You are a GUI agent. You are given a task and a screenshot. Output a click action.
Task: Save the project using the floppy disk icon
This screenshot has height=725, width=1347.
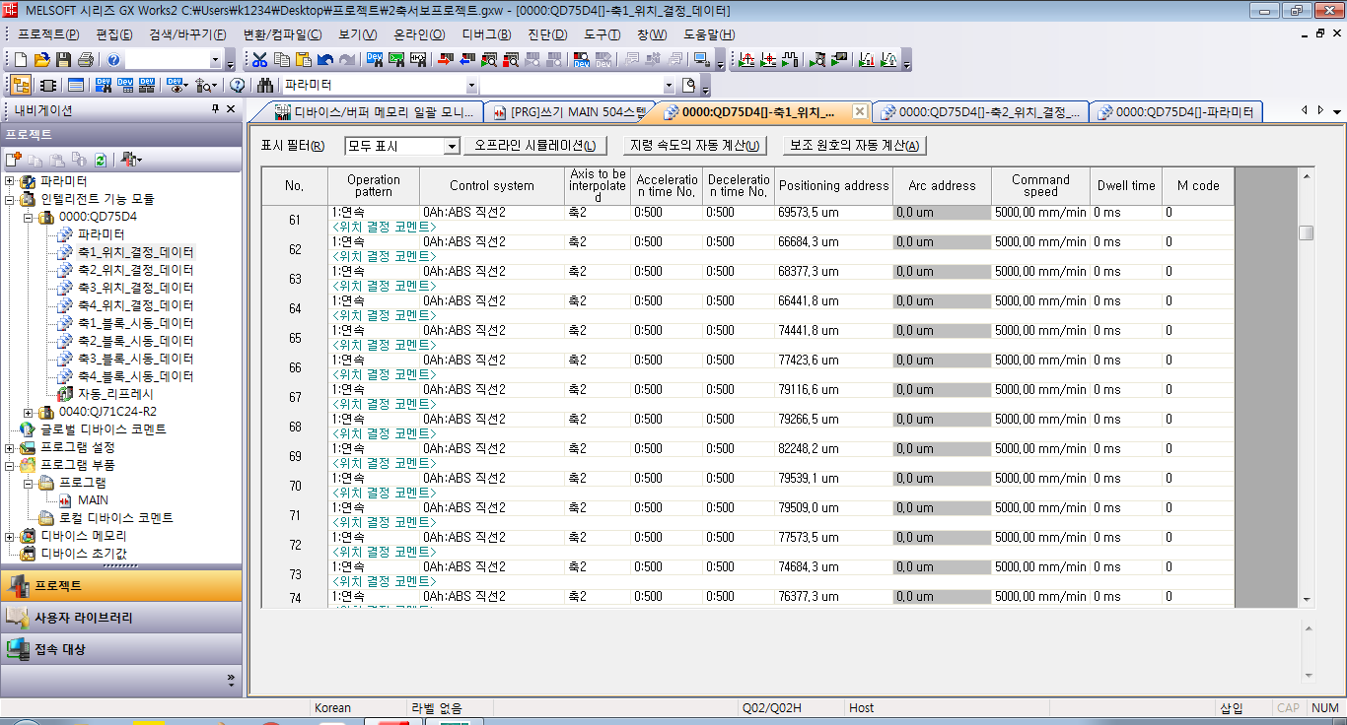[63, 60]
